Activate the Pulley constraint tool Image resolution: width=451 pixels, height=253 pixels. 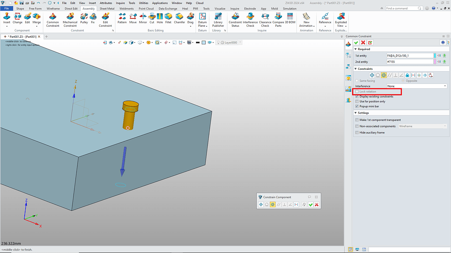[84, 19]
